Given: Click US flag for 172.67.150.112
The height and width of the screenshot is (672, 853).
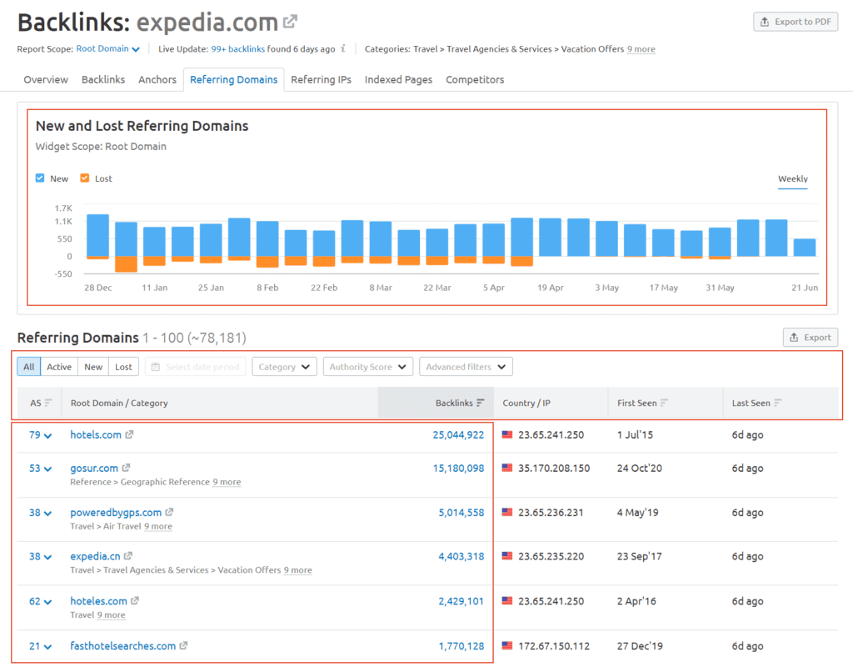Looking at the screenshot, I should coord(507,646).
